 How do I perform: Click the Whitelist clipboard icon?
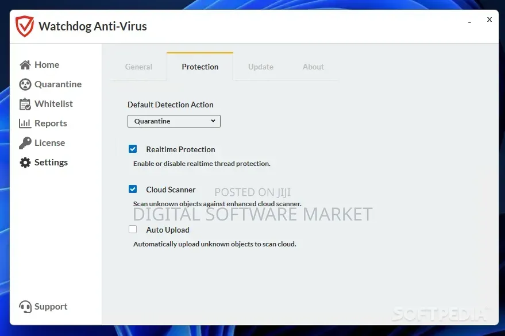pyautogui.click(x=25, y=104)
